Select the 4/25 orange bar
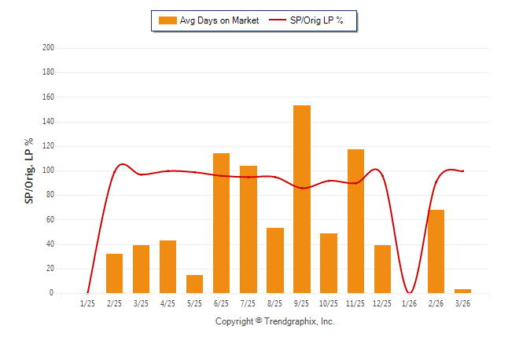The image size is (508, 341). (x=167, y=266)
